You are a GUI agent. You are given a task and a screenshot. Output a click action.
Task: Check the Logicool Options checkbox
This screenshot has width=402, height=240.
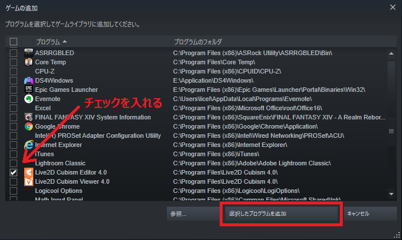[13, 191]
